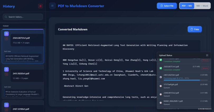Click Select File to upload a PDF
This screenshot has width=214, height=112.
click(167, 6)
